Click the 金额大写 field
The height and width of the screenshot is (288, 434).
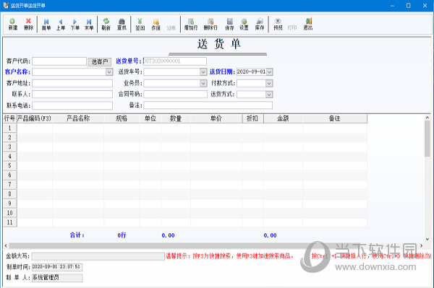pyautogui.click(x=98, y=256)
